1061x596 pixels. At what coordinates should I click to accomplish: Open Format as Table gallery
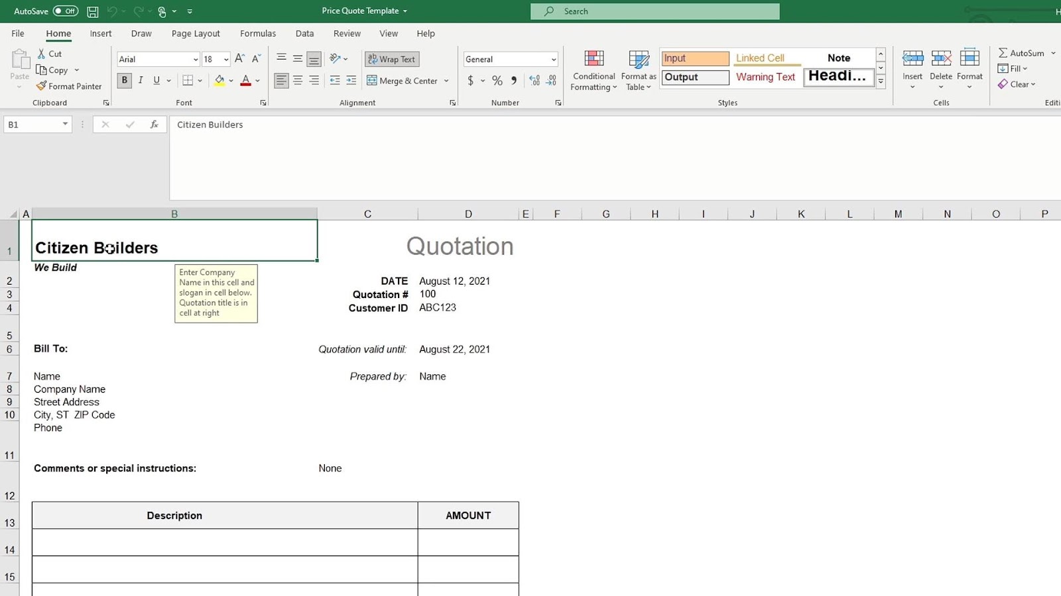click(x=639, y=70)
